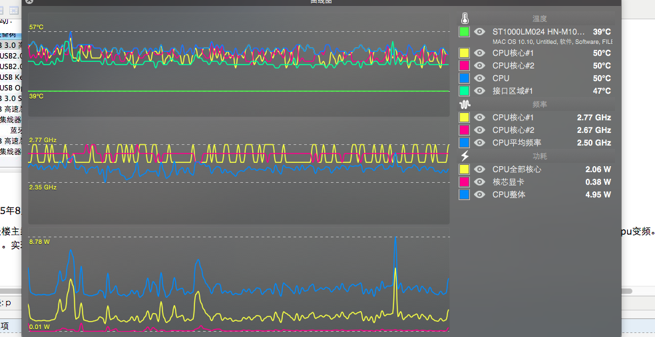This screenshot has height=337, width=655.
Task: Toggle eye for CPU平均频率 row
Action: [x=479, y=143]
